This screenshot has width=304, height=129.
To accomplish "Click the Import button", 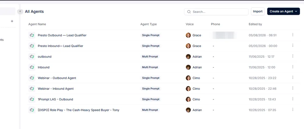I will click(x=258, y=11).
